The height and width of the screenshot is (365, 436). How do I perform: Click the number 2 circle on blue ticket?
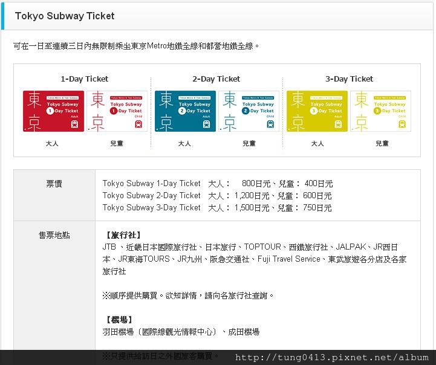point(182,111)
